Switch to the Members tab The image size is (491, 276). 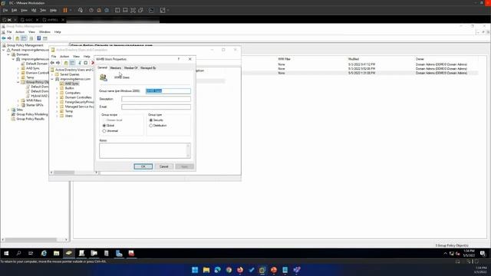point(116,68)
